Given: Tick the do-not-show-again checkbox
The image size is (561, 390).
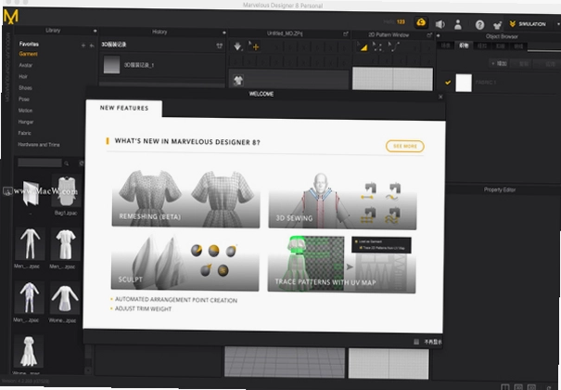Looking at the screenshot, I should 416,342.
